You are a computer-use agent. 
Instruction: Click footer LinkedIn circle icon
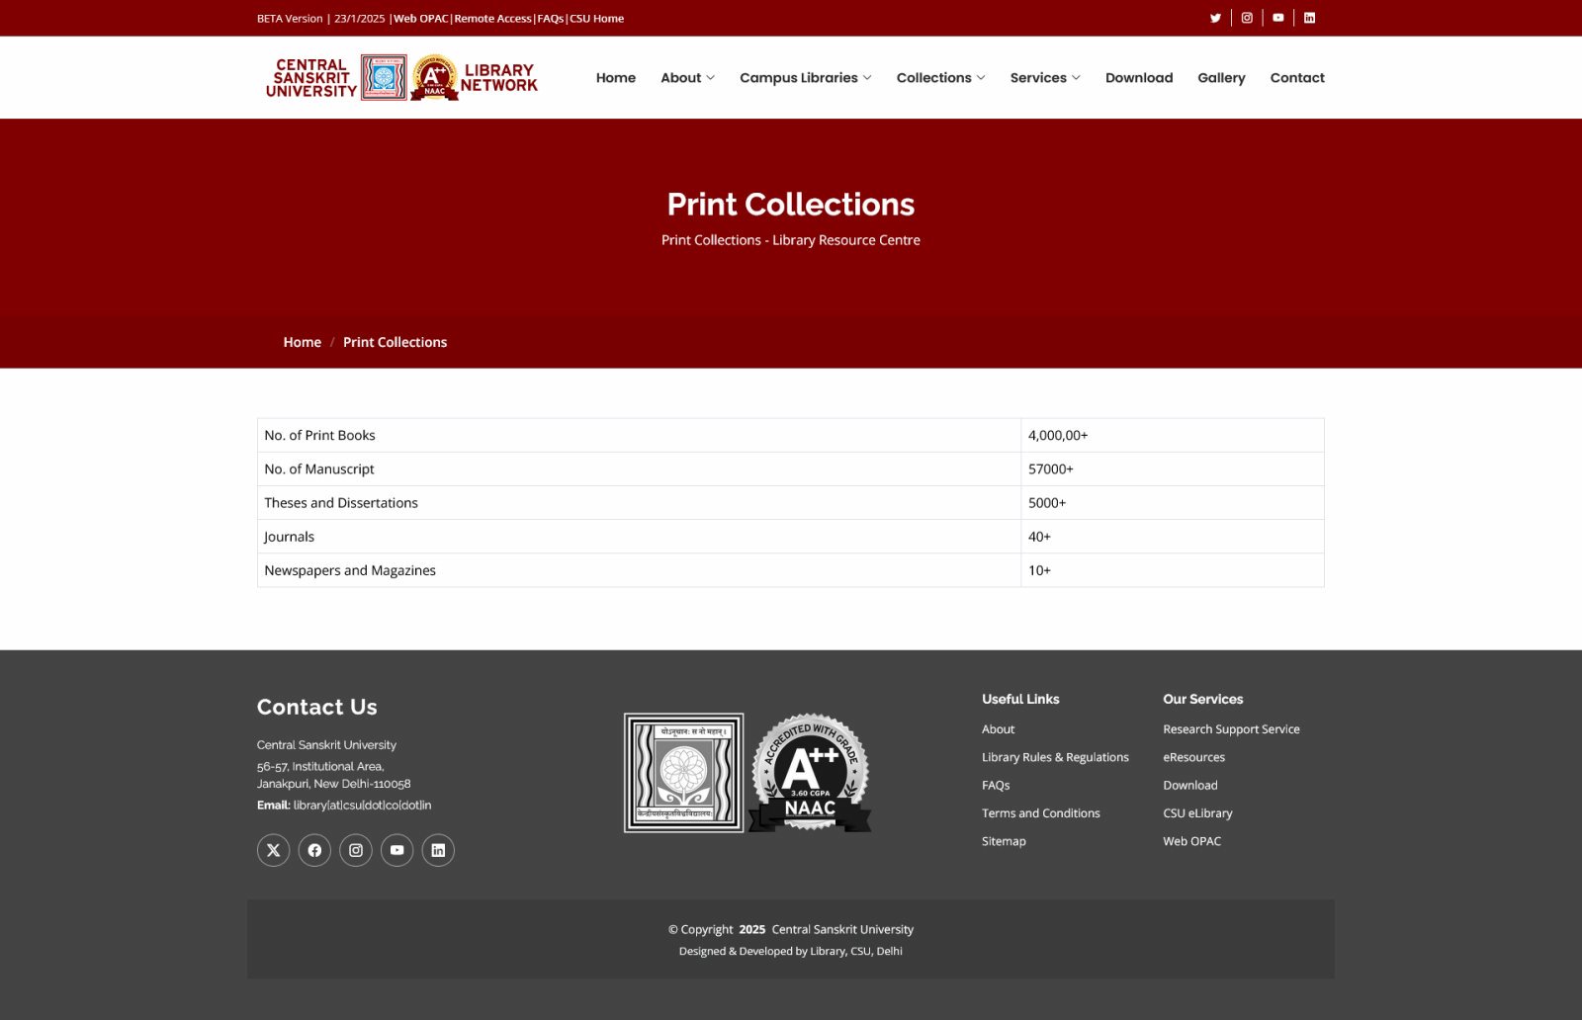(438, 850)
